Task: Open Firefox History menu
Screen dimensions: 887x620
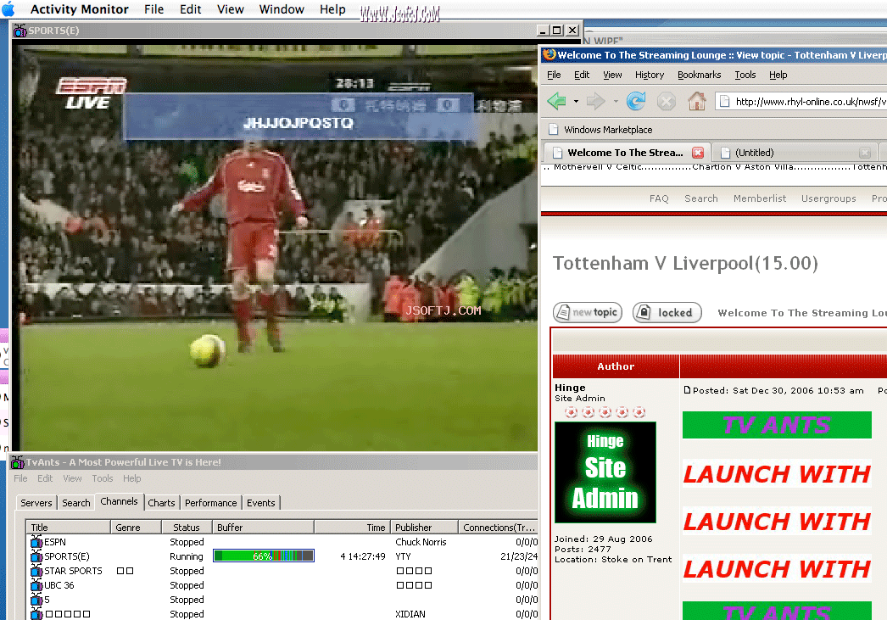Action: coord(650,75)
